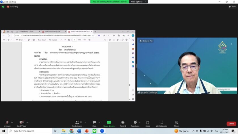Open PowerPoint from the Windows taskbar
This screenshot has width=238, height=134.
(87, 131)
